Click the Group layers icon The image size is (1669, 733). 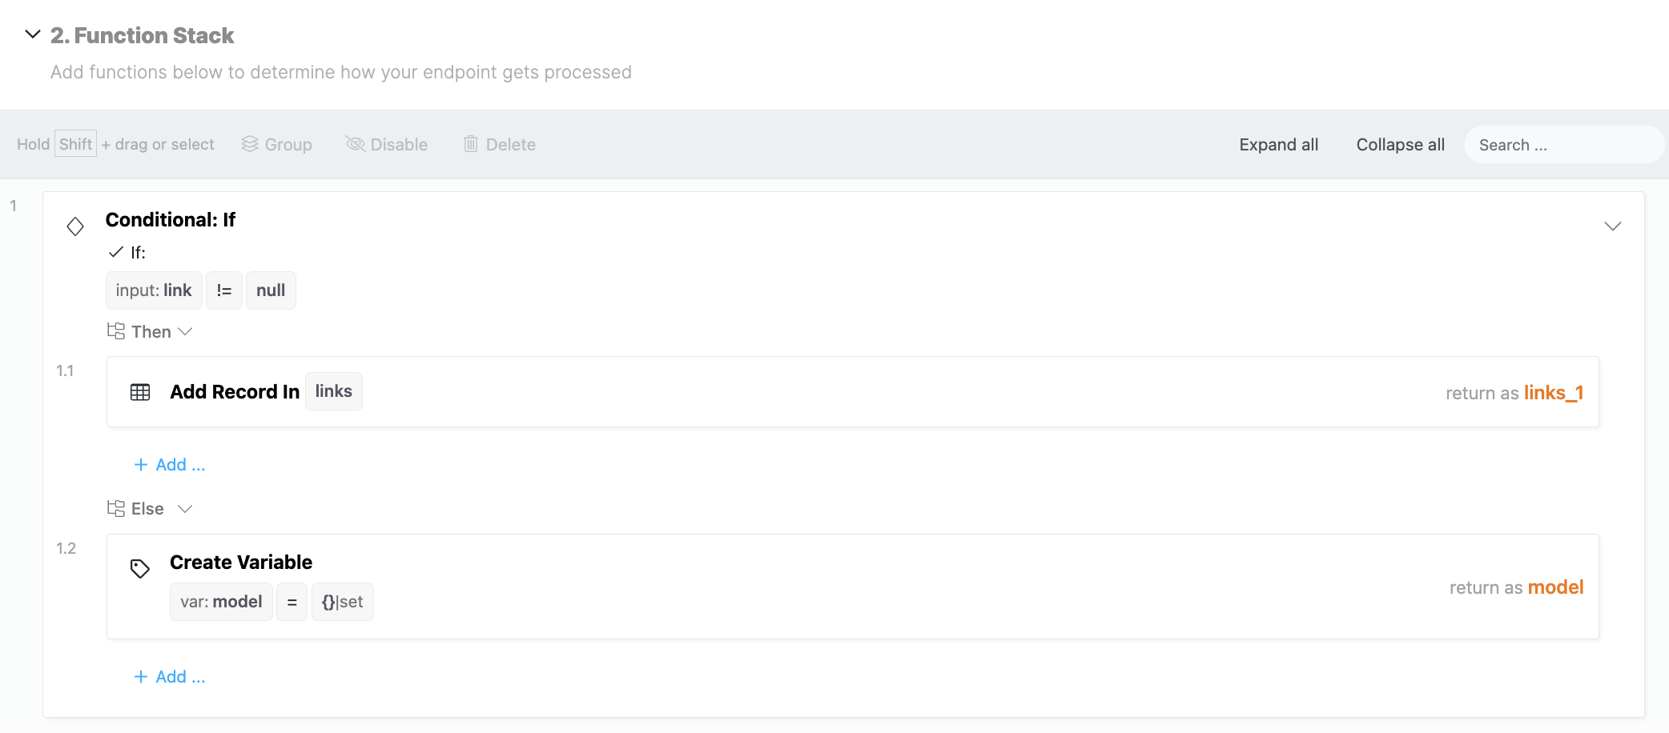click(250, 144)
